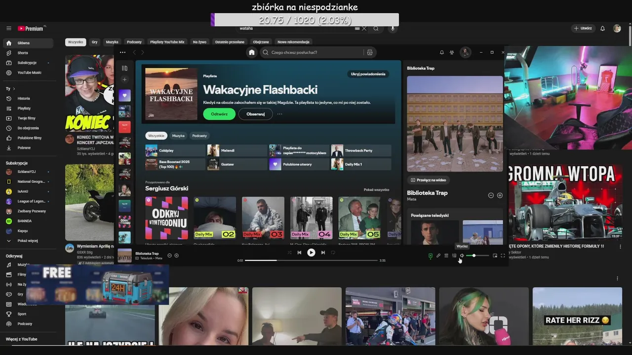Play current track in Spotify
Screen dimensions: 632x355
[311, 252]
